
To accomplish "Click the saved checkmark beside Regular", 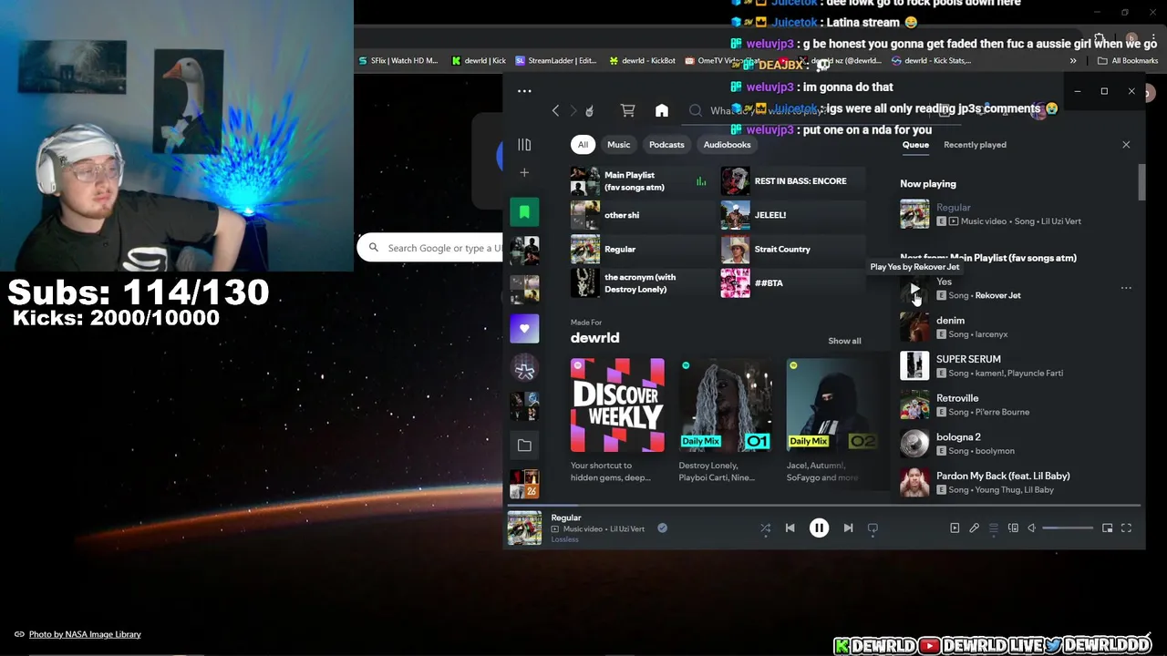I will (x=662, y=528).
